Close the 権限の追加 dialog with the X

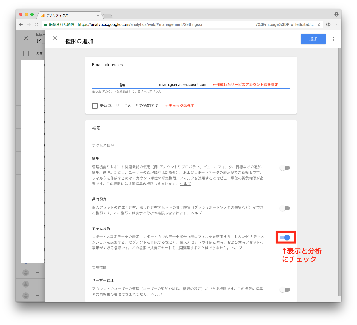55,38
